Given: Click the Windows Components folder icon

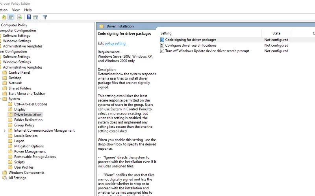Looking at the screenshot, I should pos(4,172).
